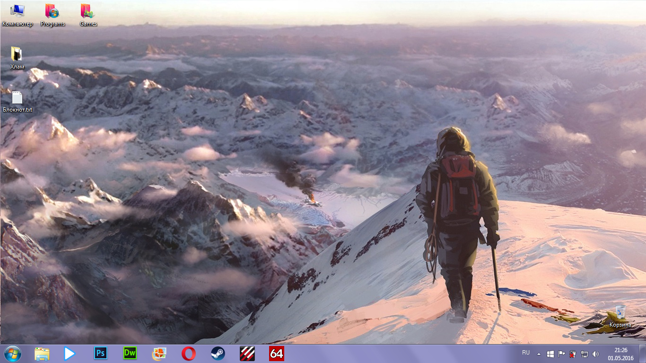Open the network status tray icon
Screen dimensions: 646x363
click(x=585, y=354)
